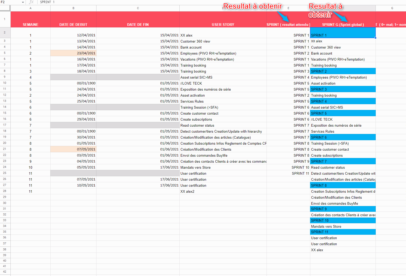The image size is (406, 276).
Task: Click the USER STORY header cell
Action: pyautogui.click(x=223, y=20)
